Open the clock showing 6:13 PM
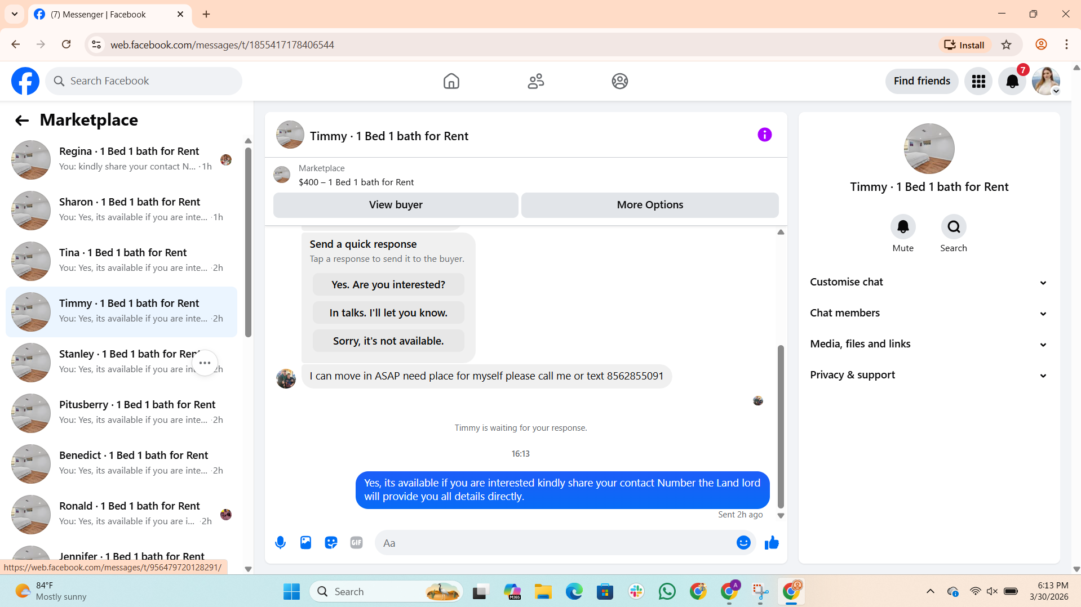 (x=1049, y=591)
